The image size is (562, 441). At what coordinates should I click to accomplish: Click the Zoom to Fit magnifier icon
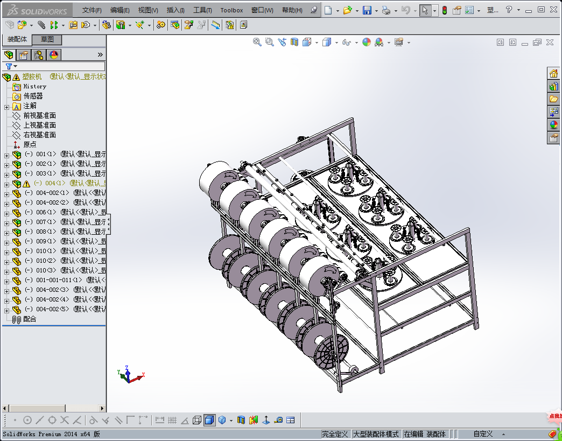coord(257,43)
